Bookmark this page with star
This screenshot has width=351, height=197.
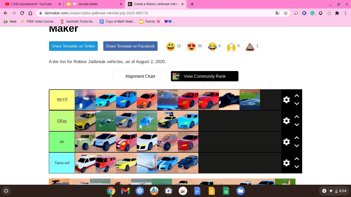(286, 13)
